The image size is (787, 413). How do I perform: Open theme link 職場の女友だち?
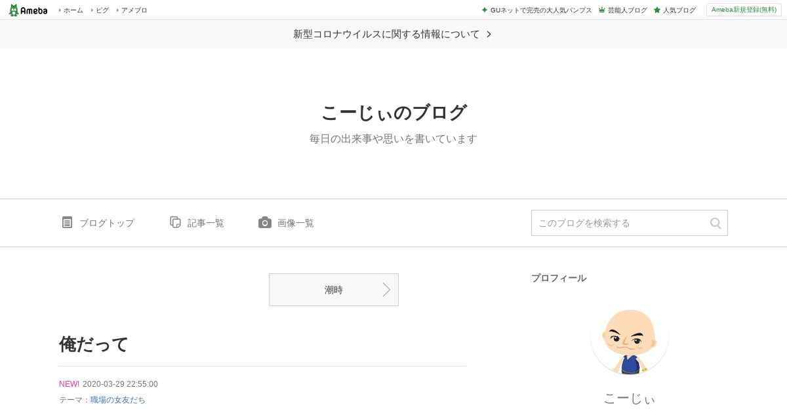tap(118, 400)
